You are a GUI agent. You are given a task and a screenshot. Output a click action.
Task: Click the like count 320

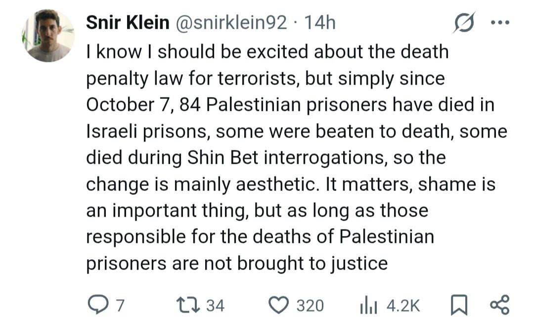[x=310, y=305]
